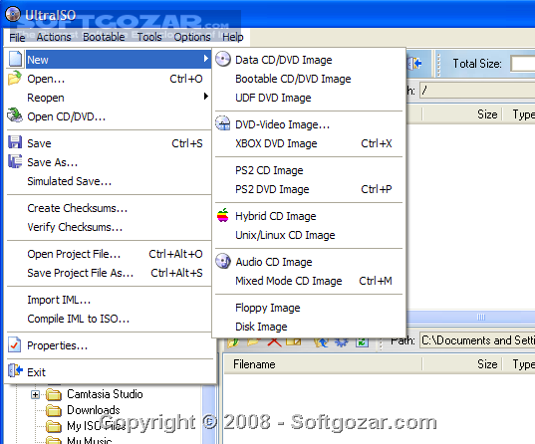Sort image files by Size column header
Screen dimensions: 535x444
(x=462, y=114)
